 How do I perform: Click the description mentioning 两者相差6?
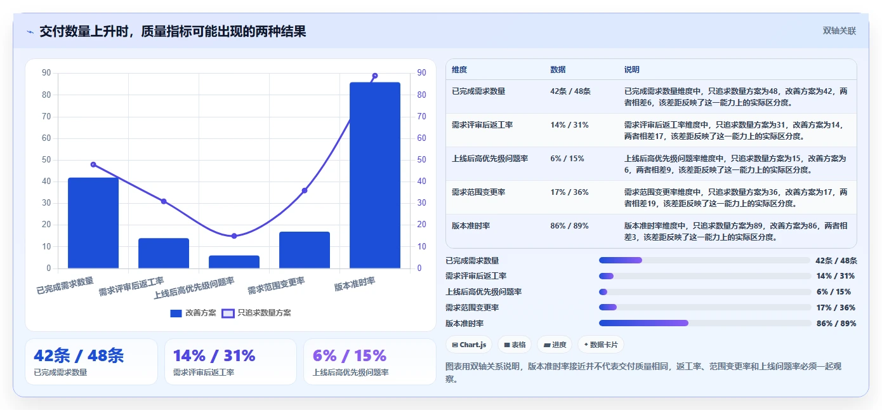[736, 96]
